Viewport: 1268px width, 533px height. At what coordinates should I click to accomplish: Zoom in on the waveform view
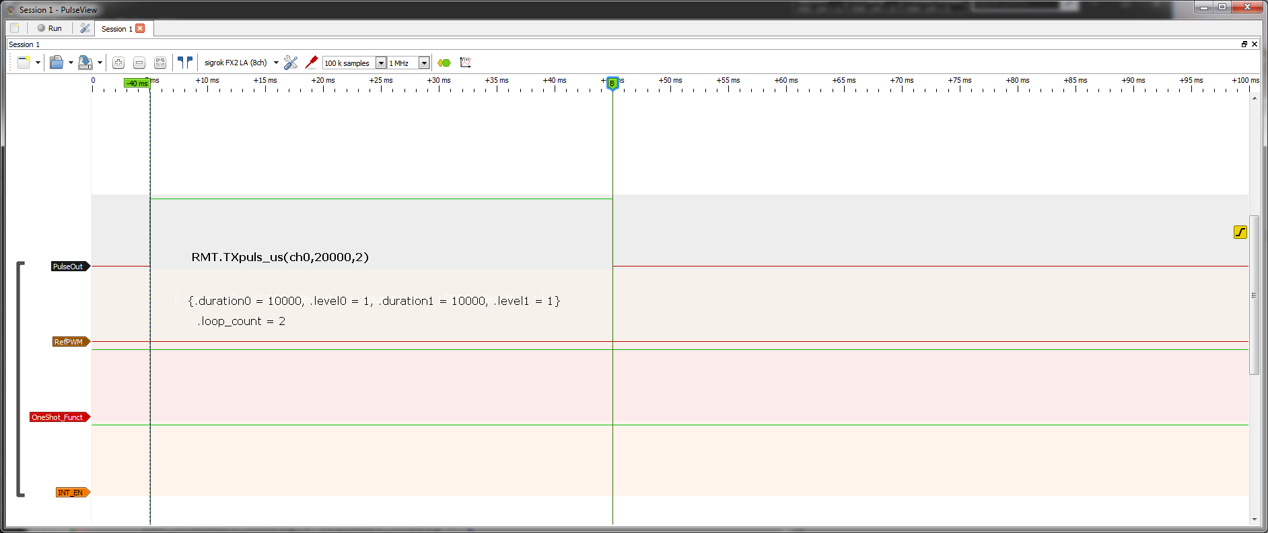[118, 63]
